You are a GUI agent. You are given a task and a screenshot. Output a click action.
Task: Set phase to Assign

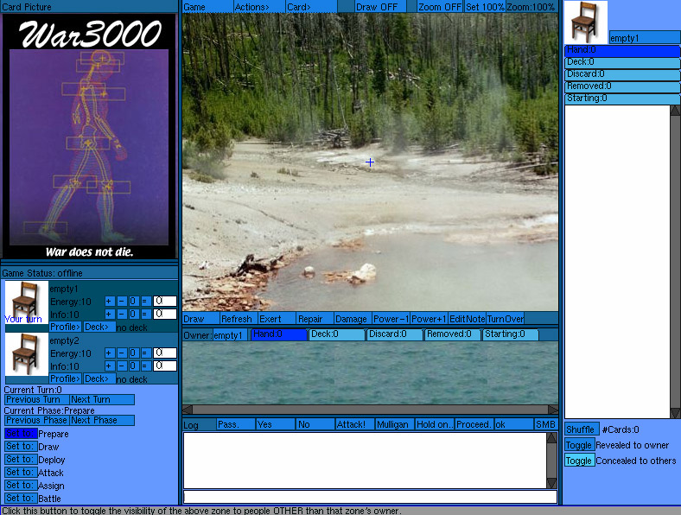(x=21, y=485)
